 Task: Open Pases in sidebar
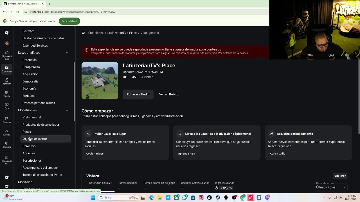(27, 132)
